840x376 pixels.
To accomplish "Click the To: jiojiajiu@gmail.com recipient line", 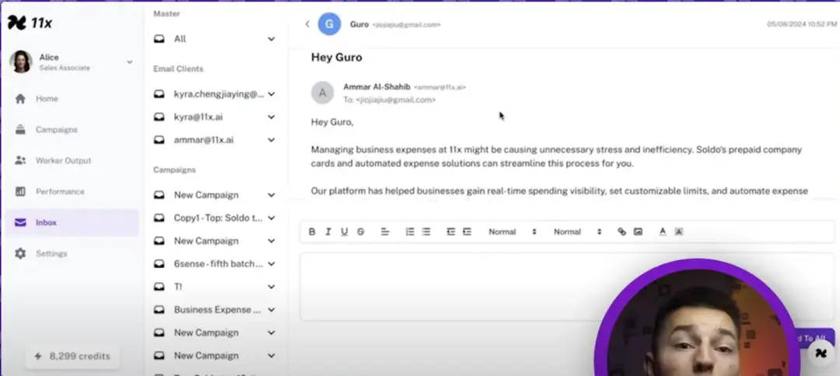I will [x=390, y=99].
